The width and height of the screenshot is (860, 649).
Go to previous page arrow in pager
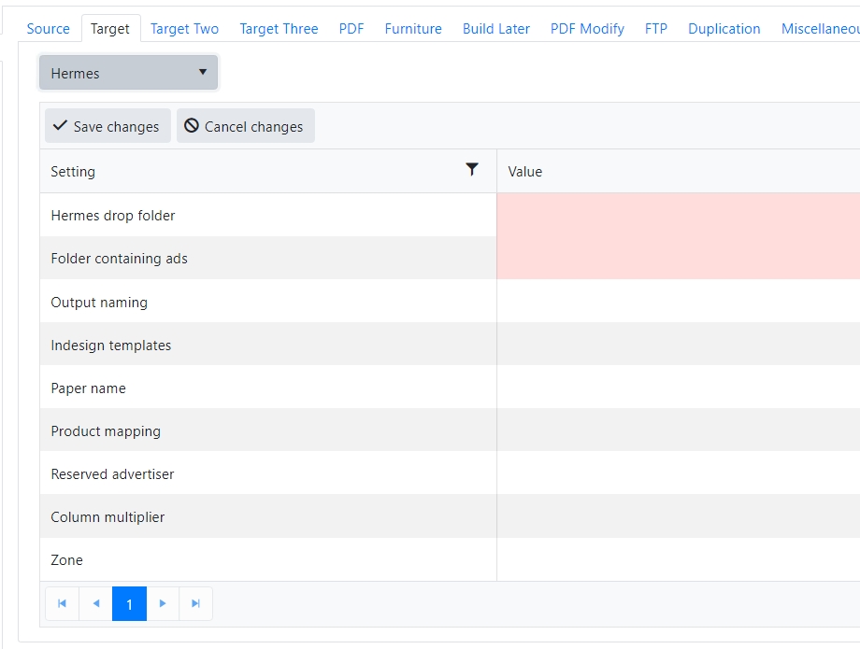click(x=95, y=604)
